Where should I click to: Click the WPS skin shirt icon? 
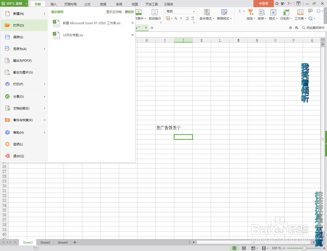click(x=282, y=4)
